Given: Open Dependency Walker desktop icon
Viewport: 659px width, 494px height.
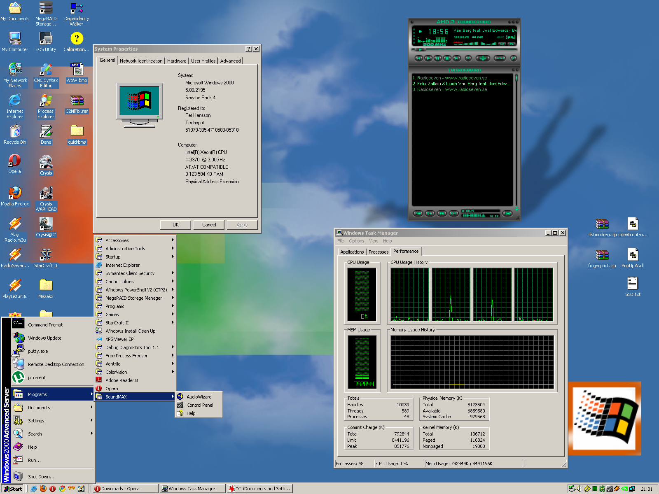Looking at the screenshot, I should click(77, 14).
